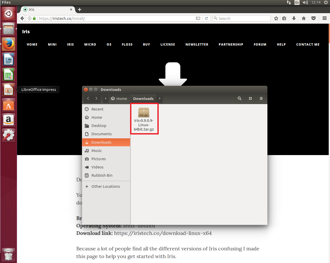
Task: Go back in the Firefox toolbar
Action: click(22, 18)
